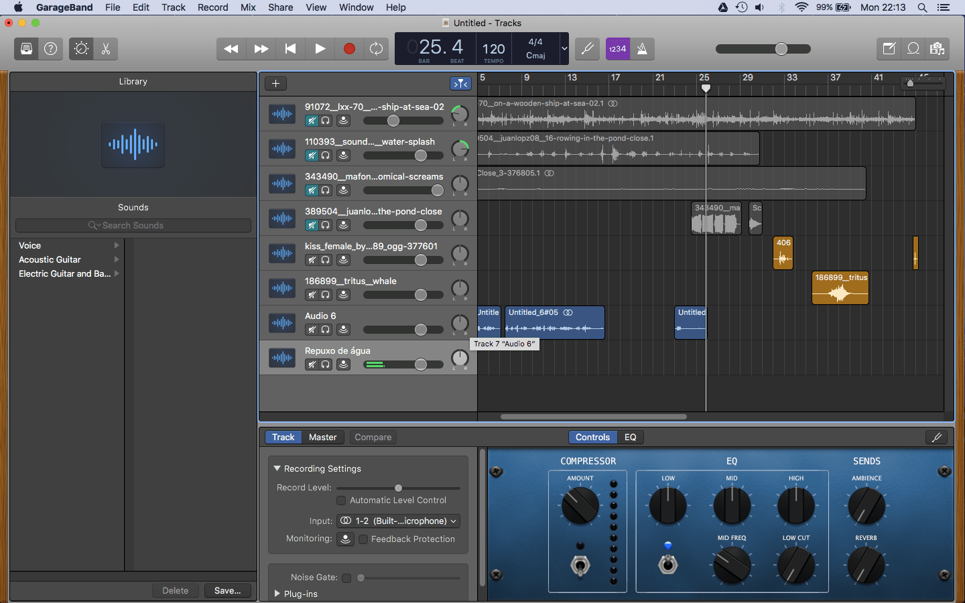Open the Mix menu
Screen dimensions: 965x603
[248, 7]
